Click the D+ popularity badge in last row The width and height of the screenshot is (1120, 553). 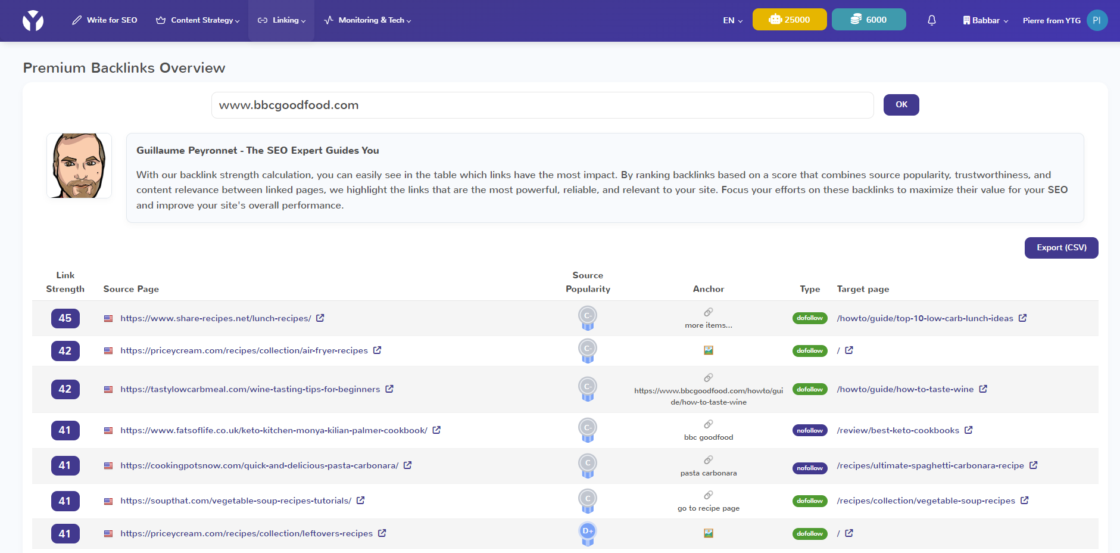click(x=588, y=532)
